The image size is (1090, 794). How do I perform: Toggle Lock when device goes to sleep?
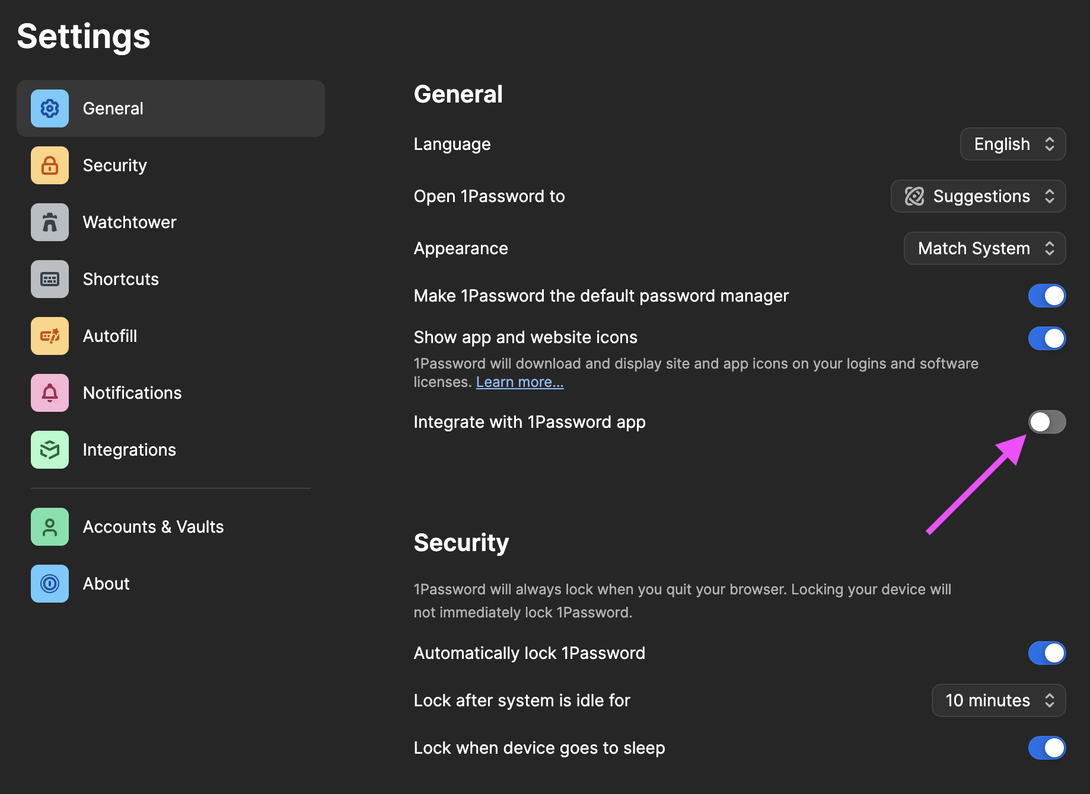(x=1047, y=748)
